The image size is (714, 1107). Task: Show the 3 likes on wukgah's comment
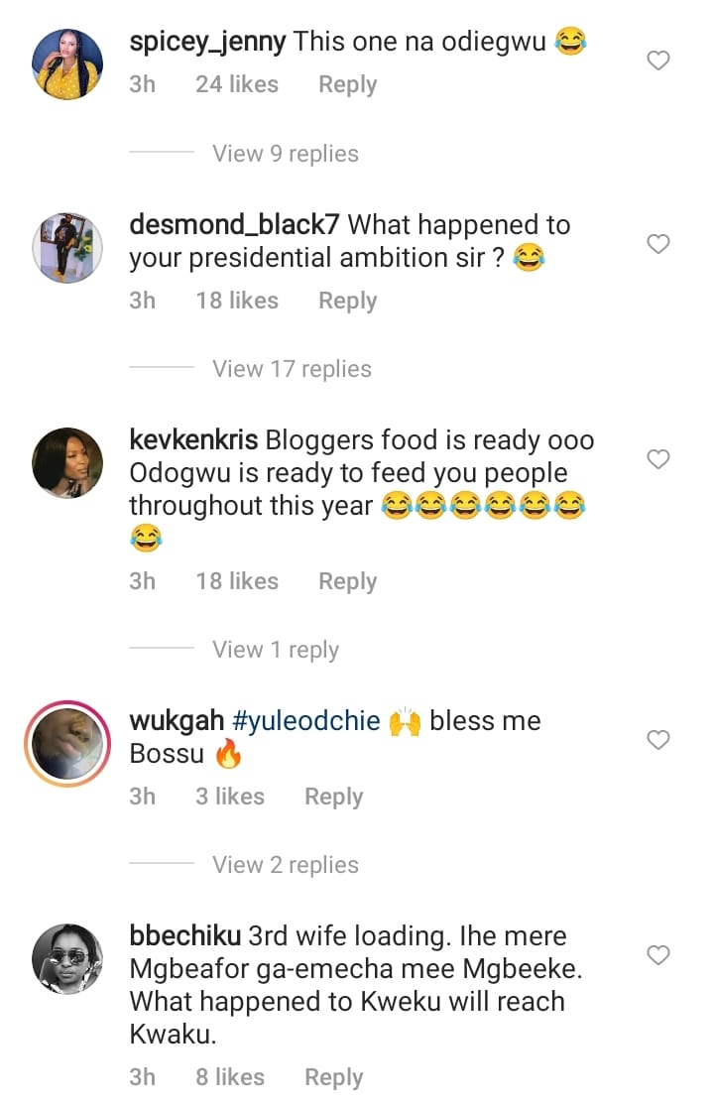coord(229,797)
